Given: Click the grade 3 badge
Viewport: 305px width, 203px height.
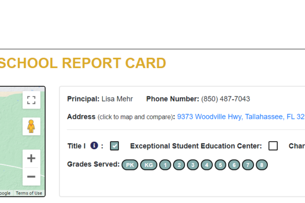Looking at the screenshot, I should (193, 165).
